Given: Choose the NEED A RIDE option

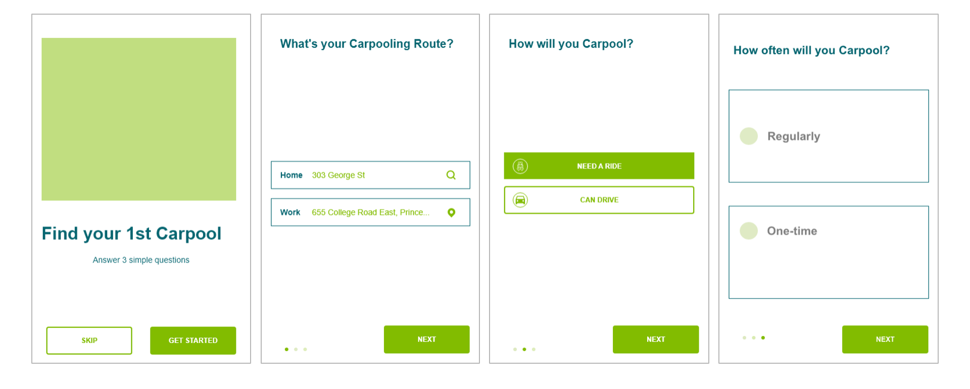Looking at the screenshot, I should tap(599, 166).
